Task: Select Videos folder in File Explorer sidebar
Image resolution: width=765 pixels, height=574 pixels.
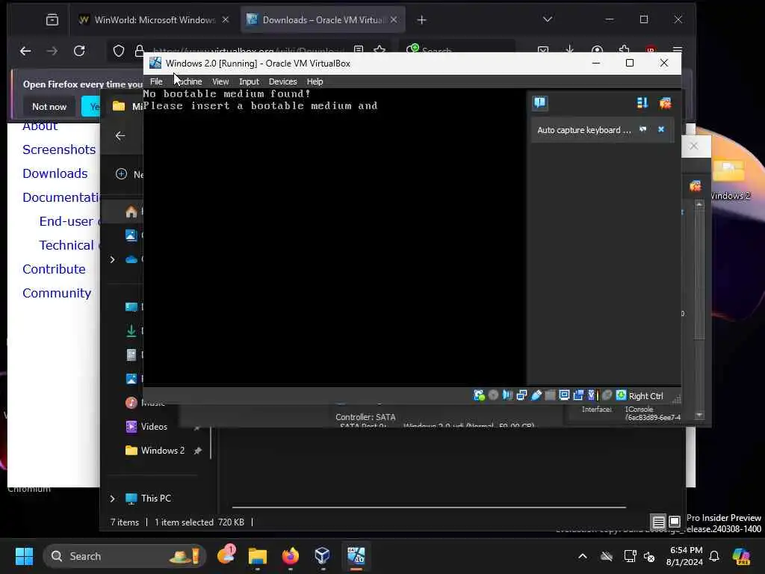Action: (154, 427)
